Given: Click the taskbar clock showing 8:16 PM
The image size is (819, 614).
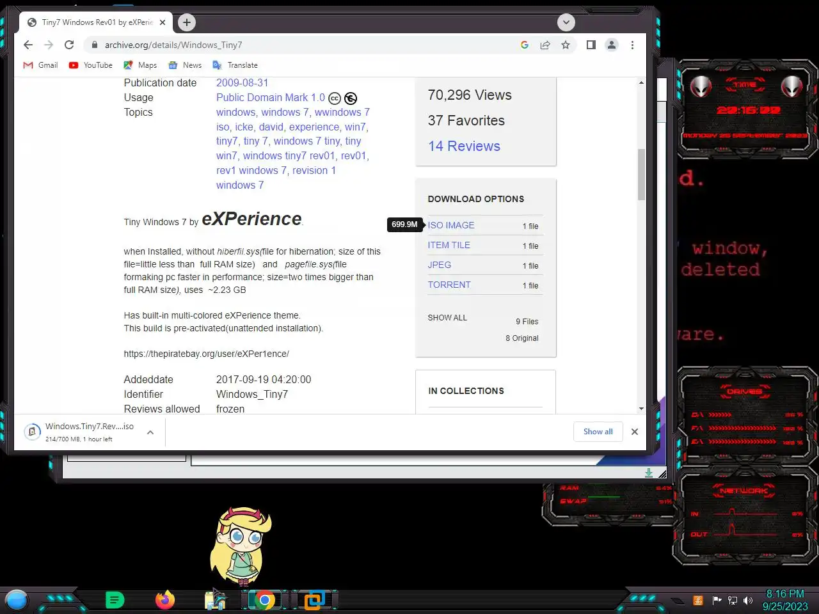Looking at the screenshot, I should click(785, 600).
